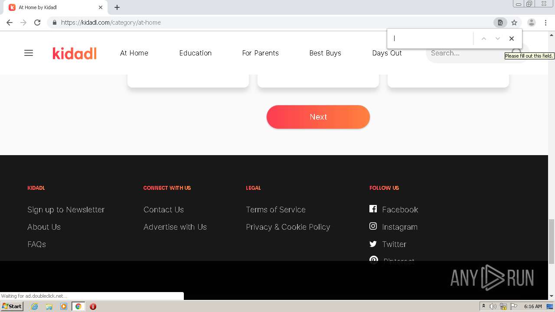This screenshot has width=555, height=312.
Task: Open Privacy & Cookie Policy link
Action: pyautogui.click(x=288, y=227)
